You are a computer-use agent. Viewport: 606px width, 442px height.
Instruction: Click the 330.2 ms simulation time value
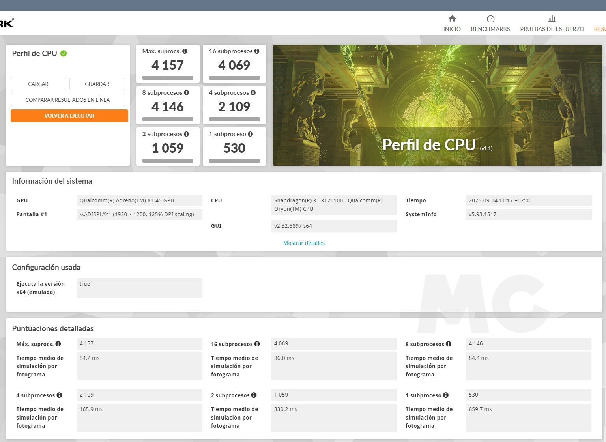click(x=334, y=418)
